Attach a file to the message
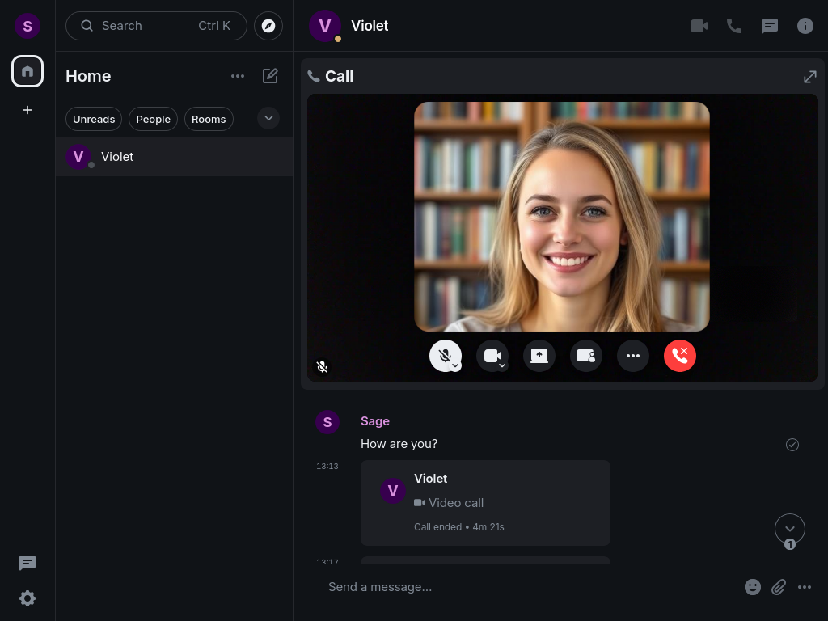The image size is (828, 621). click(779, 587)
